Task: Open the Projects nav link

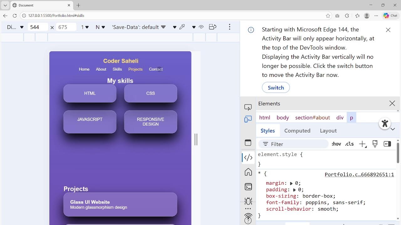Action: pyautogui.click(x=135, y=69)
